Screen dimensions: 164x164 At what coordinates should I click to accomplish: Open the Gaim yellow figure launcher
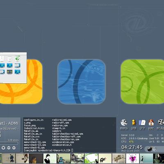point(134,123)
